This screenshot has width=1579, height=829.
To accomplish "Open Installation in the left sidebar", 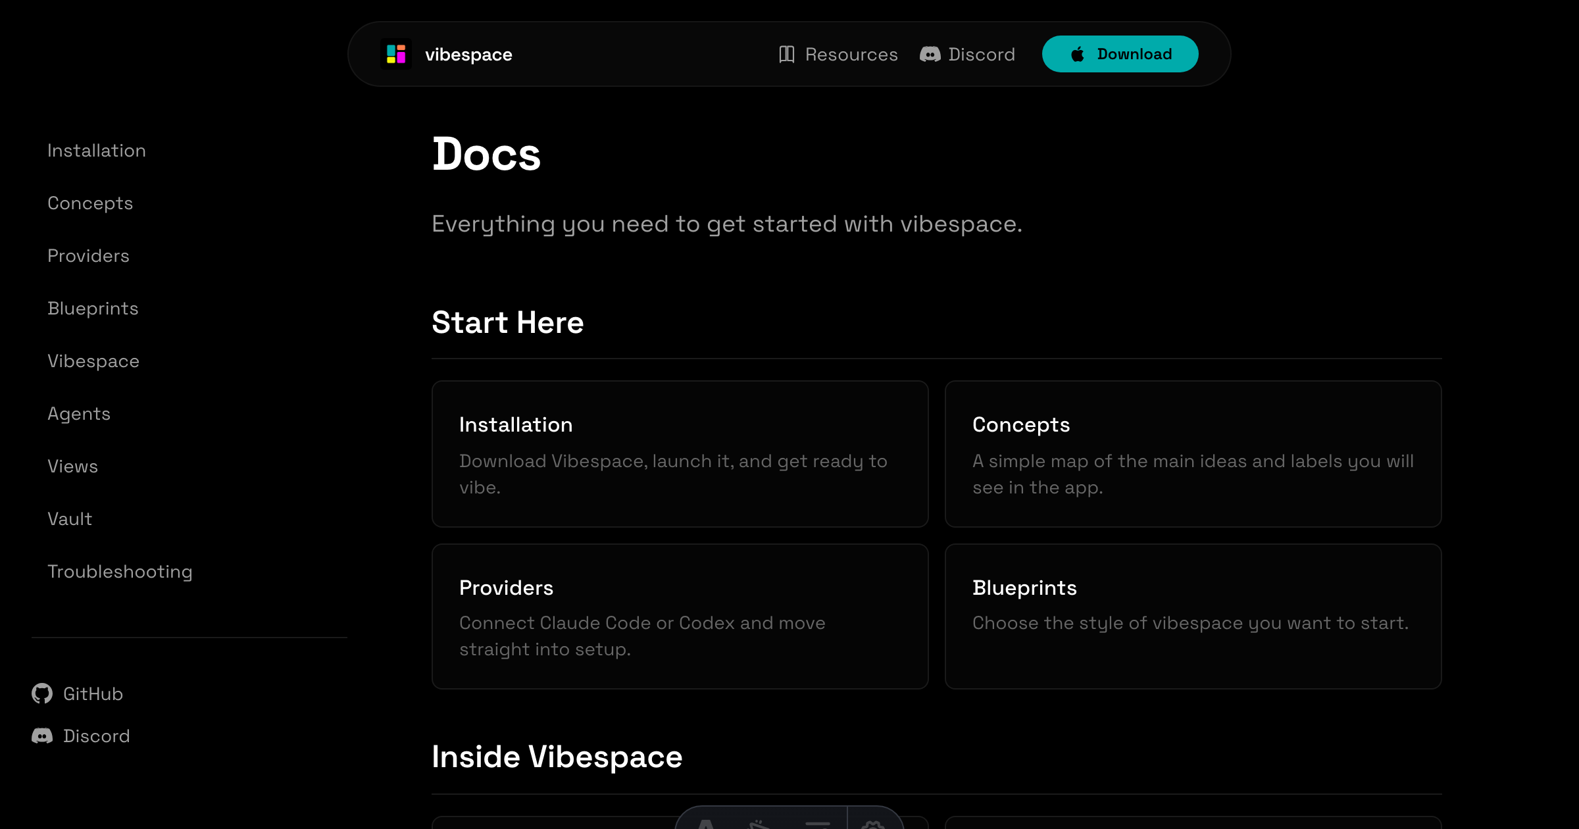I will point(97,151).
